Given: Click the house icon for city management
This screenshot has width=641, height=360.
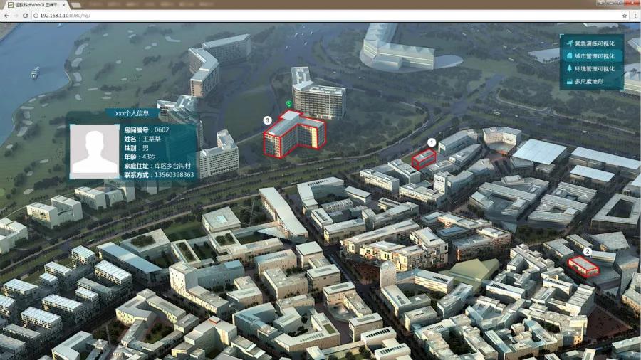Looking at the screenshot, I should (x=570, y=55).
